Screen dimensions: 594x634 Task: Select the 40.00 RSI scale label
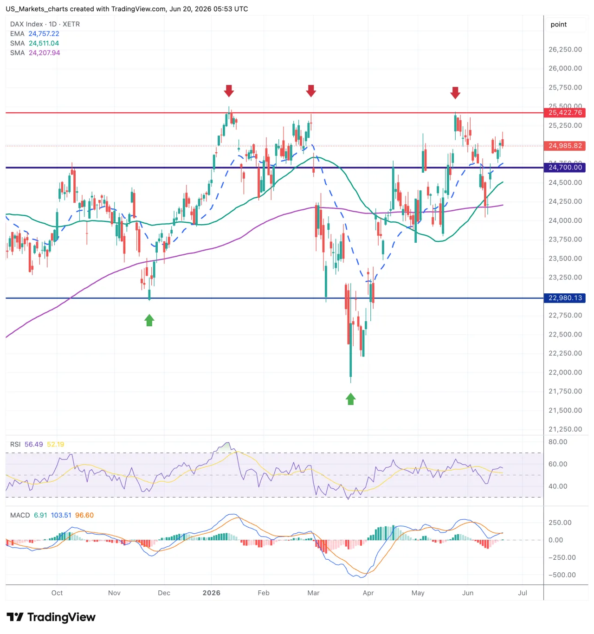coord(558,486)
